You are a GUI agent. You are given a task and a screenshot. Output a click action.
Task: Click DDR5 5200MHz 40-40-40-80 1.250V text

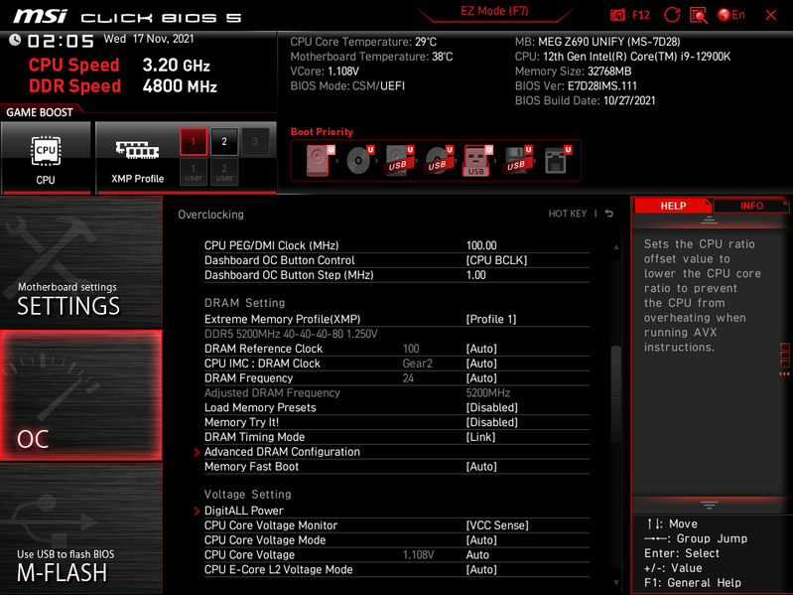(291, 334)
